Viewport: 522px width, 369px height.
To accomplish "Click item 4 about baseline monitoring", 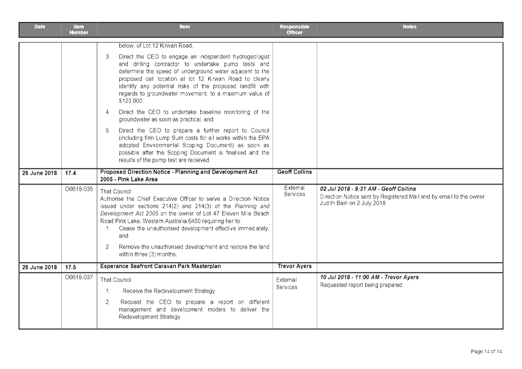I will [x=193, y=115].
